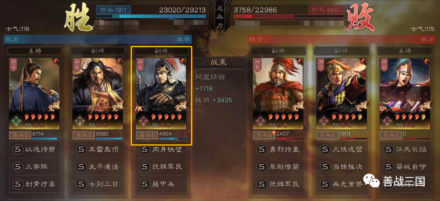
Task: Open the 张角 general portrait card
Action: click(x=98, y=93)
